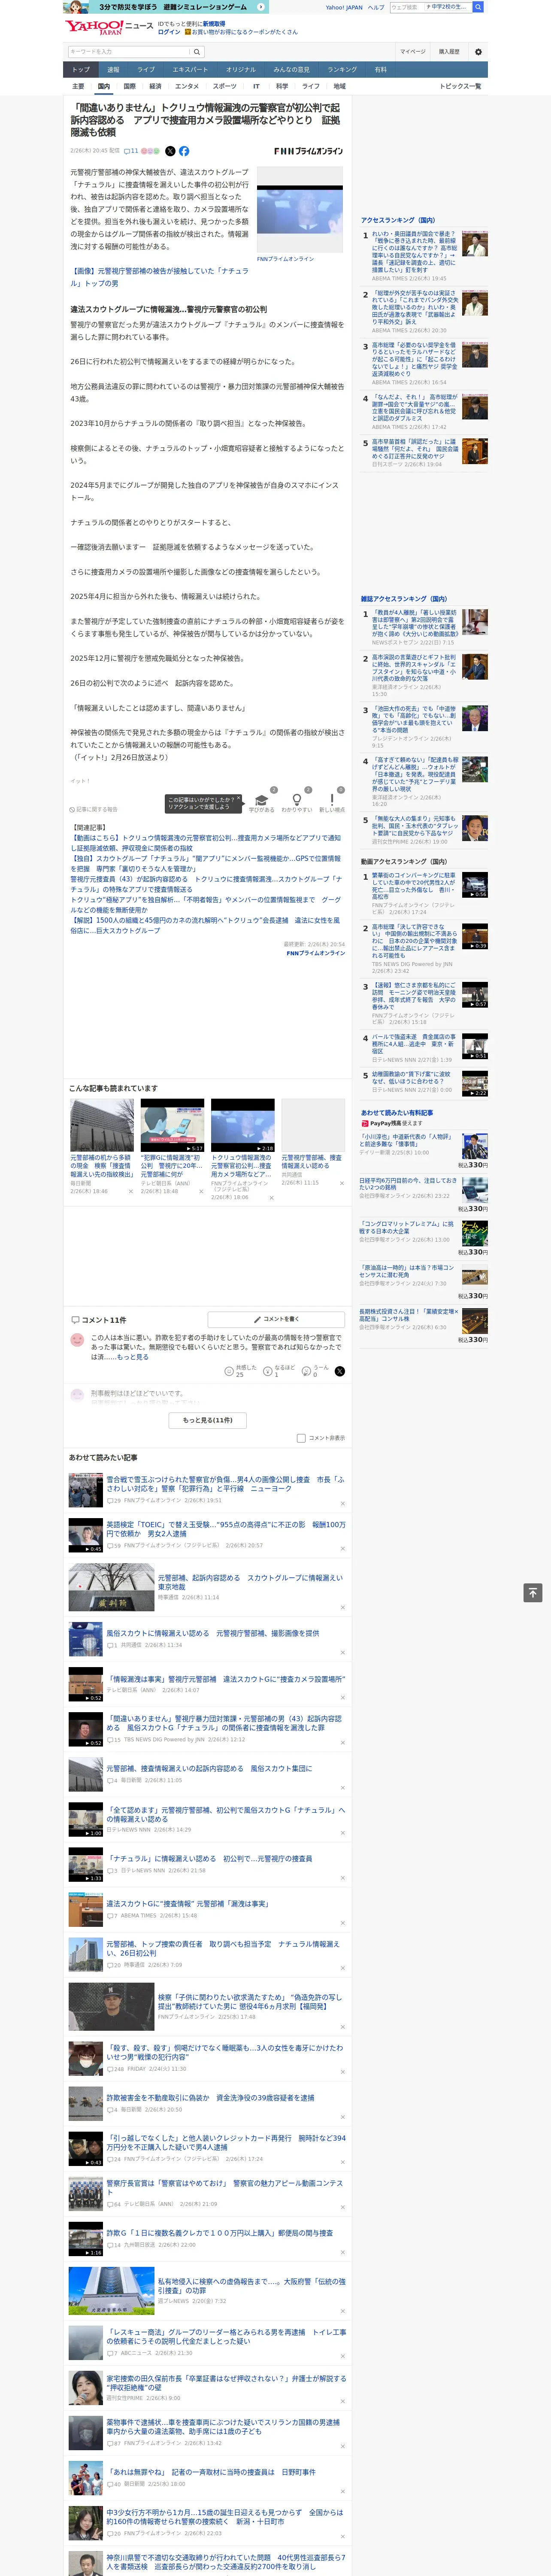
Task: Click the もっと見る(11件) button
Action: pyautogui.click(x=208, y=1420)
